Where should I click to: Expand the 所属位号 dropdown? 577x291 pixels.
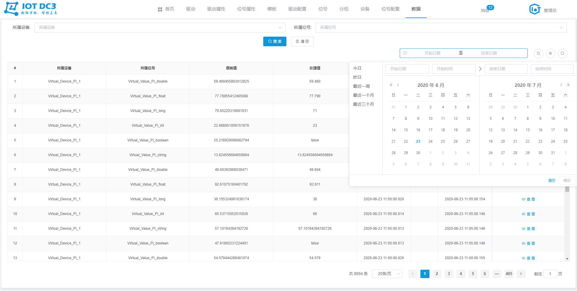[441, 28]
